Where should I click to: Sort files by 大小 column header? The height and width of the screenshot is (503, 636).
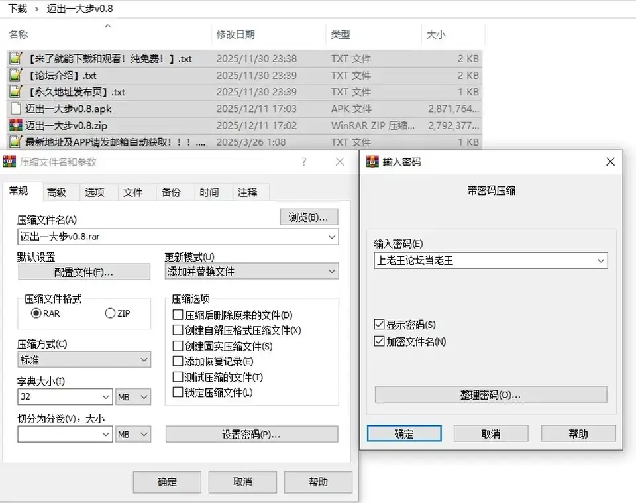pos(452,34)
